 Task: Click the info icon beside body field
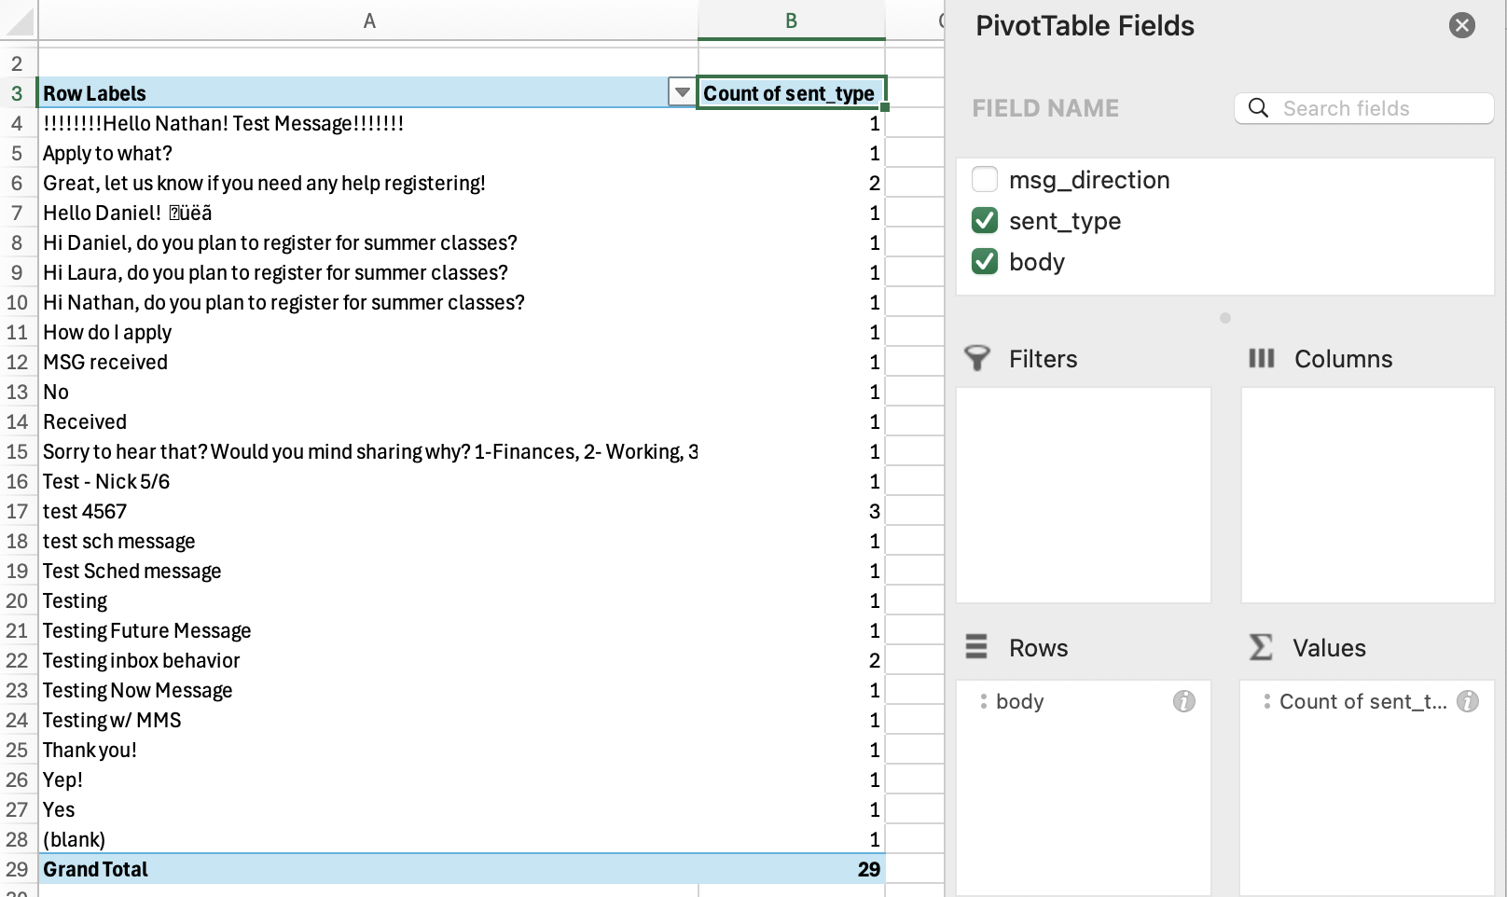(1183, 701)
